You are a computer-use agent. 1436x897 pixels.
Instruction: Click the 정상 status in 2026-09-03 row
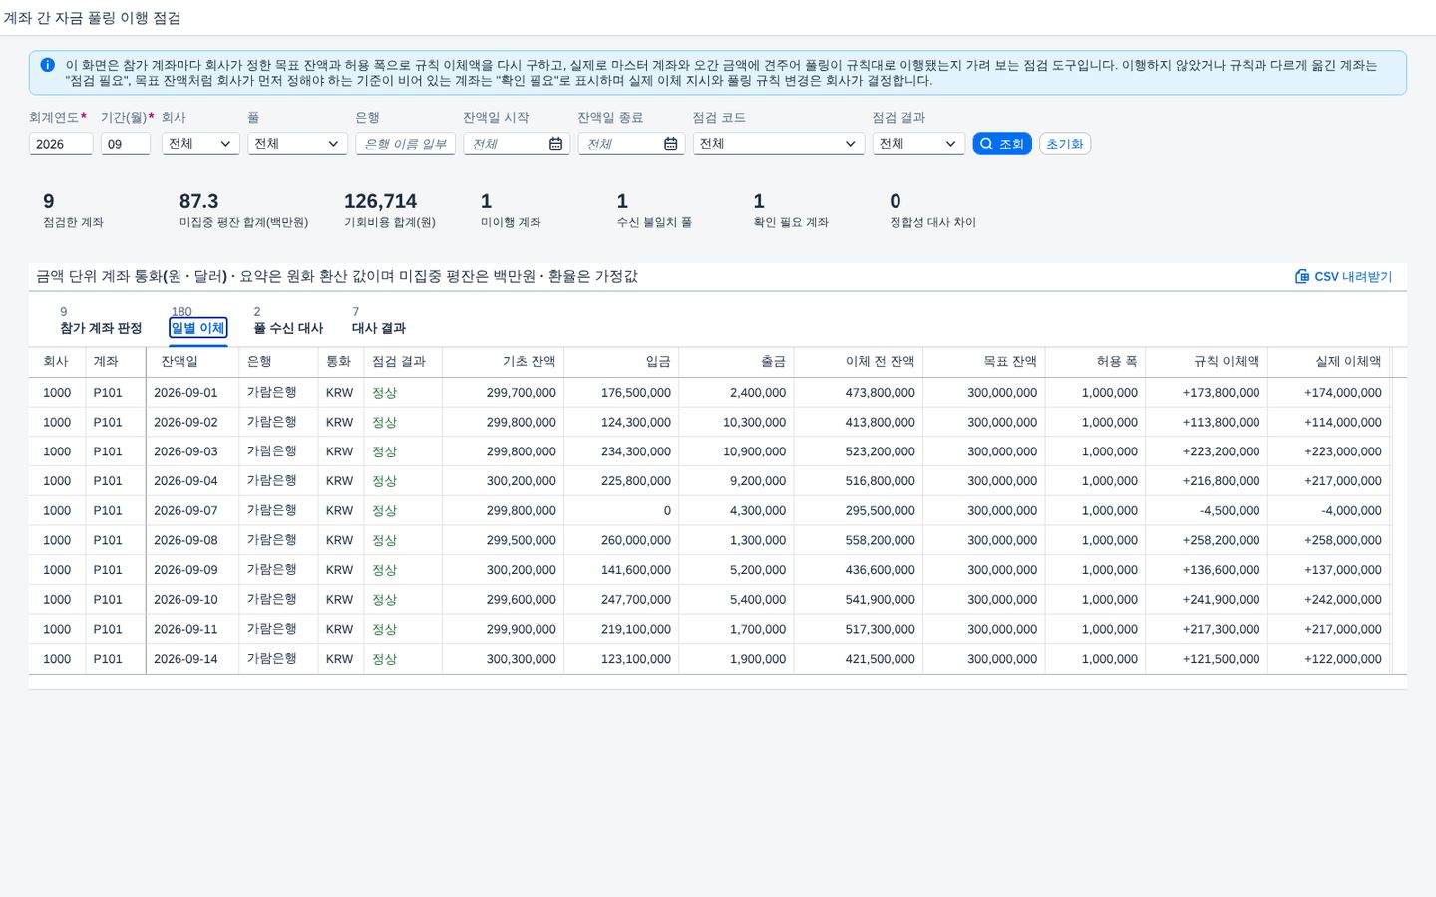pos(384,451)
